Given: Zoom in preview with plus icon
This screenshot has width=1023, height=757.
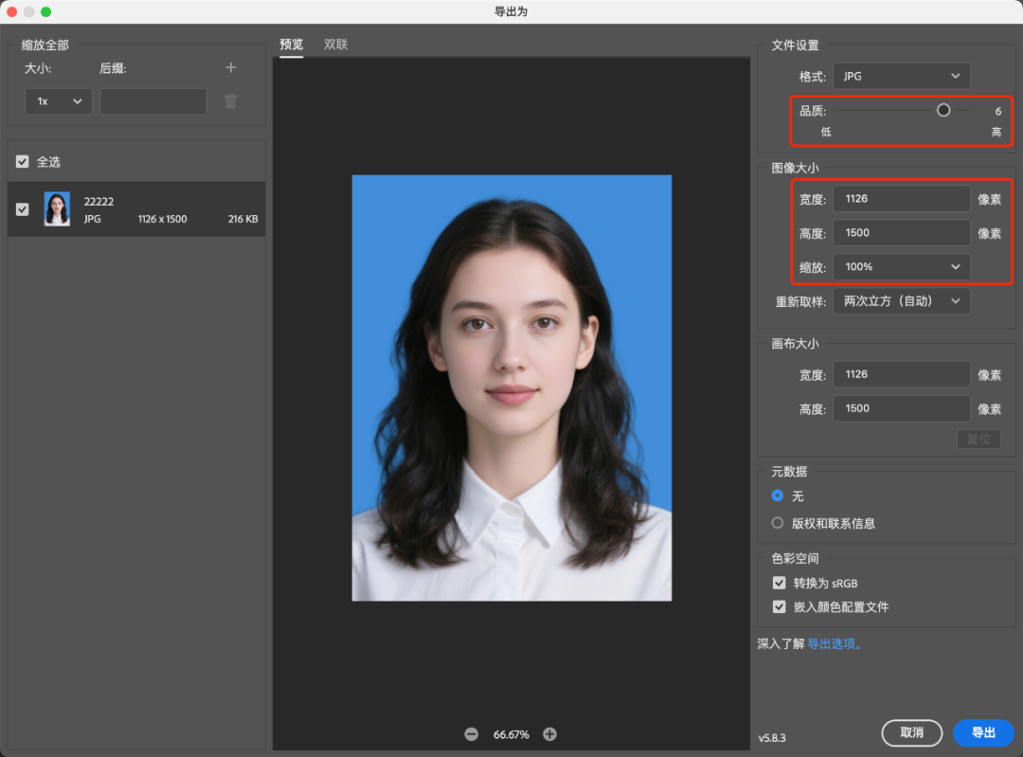Looking at the screenshot, I should click(x=549, y=734).
